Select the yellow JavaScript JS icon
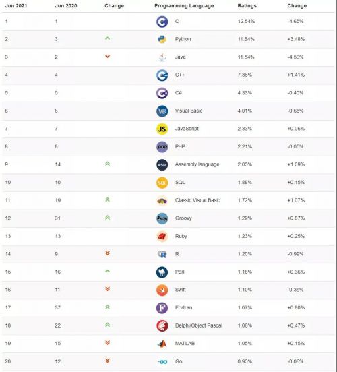The image size is (337, 372). pyautogui.click(x=162, y=129)
